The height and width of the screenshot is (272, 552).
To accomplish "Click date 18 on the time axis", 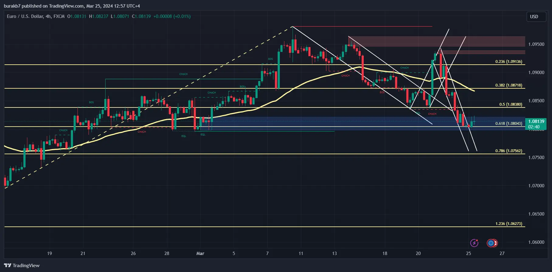I will 385,253.
